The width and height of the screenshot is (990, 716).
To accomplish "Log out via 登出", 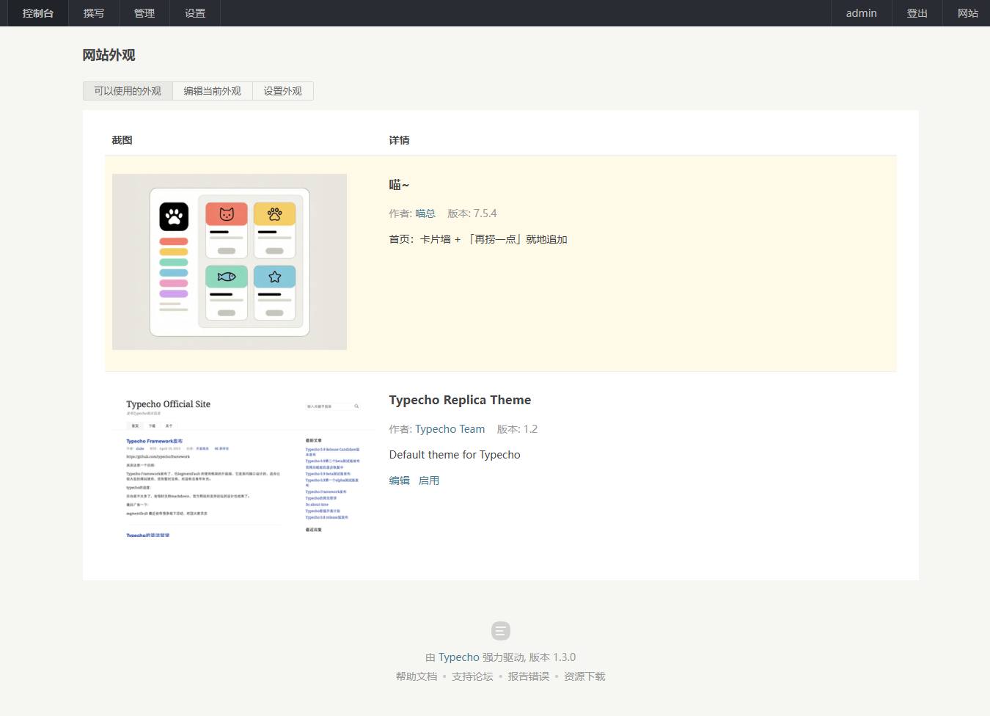I will pos(917,13).
